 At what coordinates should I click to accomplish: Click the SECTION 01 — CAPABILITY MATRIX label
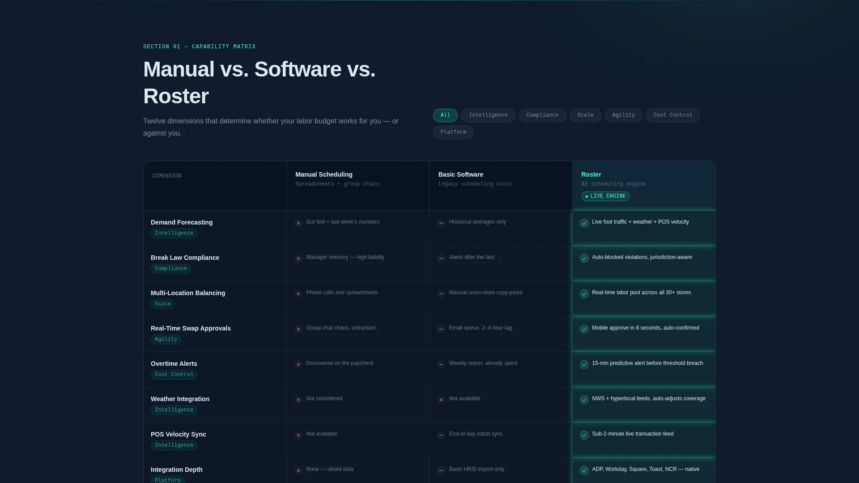[x=200, y=47]
